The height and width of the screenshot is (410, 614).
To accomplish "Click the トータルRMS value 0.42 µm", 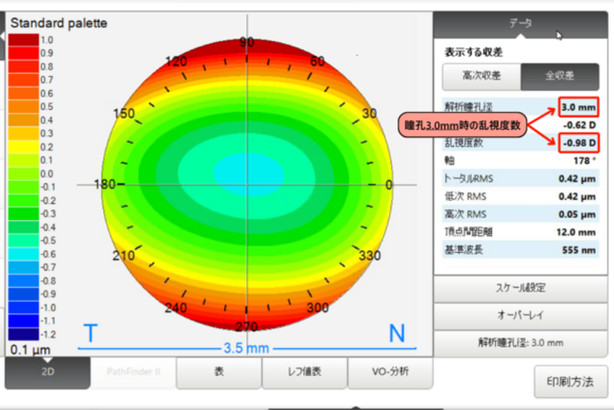I will tap(577, 179).
